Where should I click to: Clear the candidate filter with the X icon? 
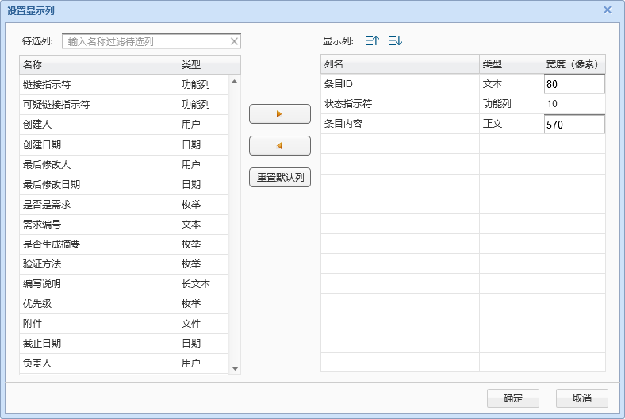pyautogui.click(x=234, y=41)
